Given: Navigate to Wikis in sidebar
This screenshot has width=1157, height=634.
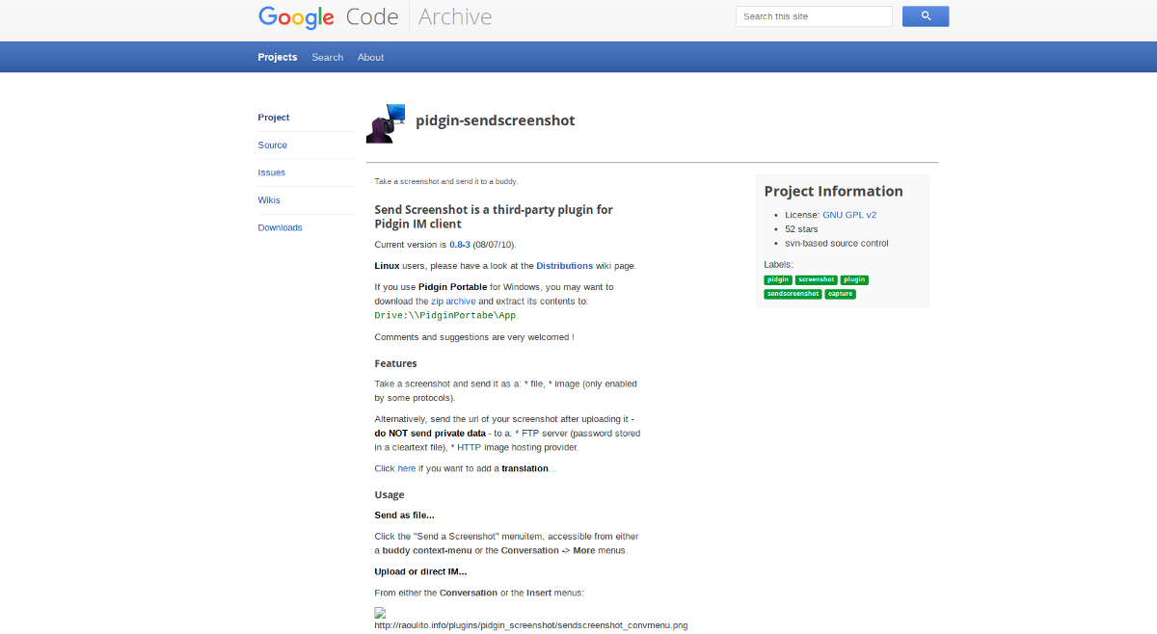Looking at the screenshot, I should pyautogui.click(x=269, y=200).
